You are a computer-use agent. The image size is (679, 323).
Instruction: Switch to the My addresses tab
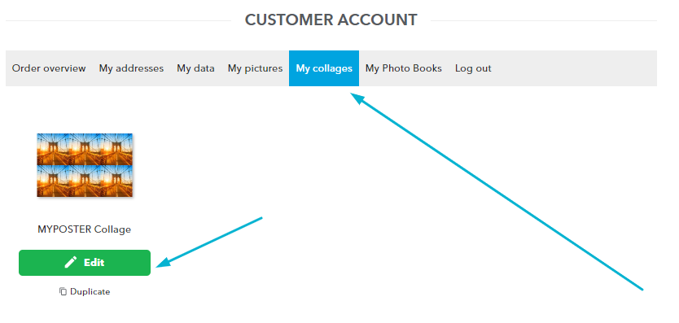(131, 68)
